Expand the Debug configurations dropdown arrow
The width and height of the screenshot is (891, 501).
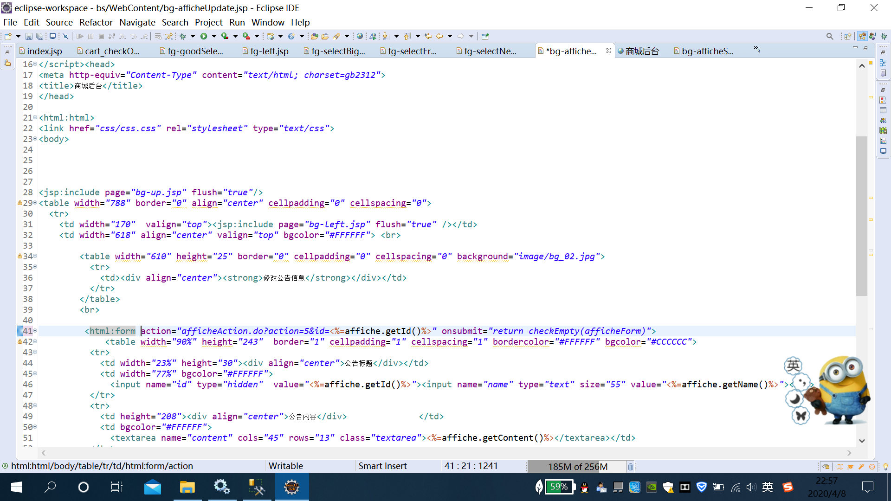click(193, 36)
